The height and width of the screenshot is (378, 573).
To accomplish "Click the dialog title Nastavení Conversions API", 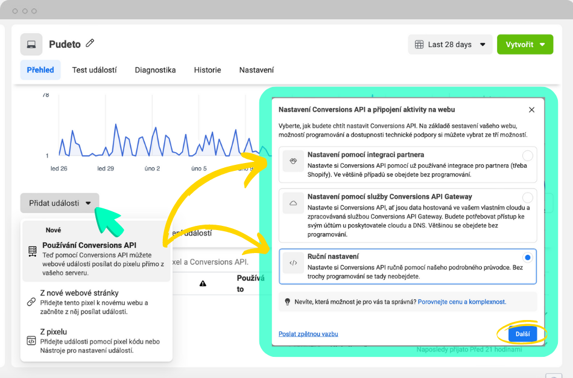I will pos(367,109).
